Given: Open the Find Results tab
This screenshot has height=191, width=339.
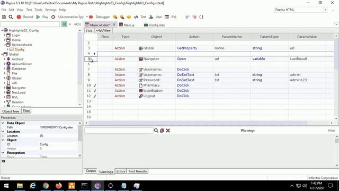Looking at the screenshot, I should tap(138, 171).
